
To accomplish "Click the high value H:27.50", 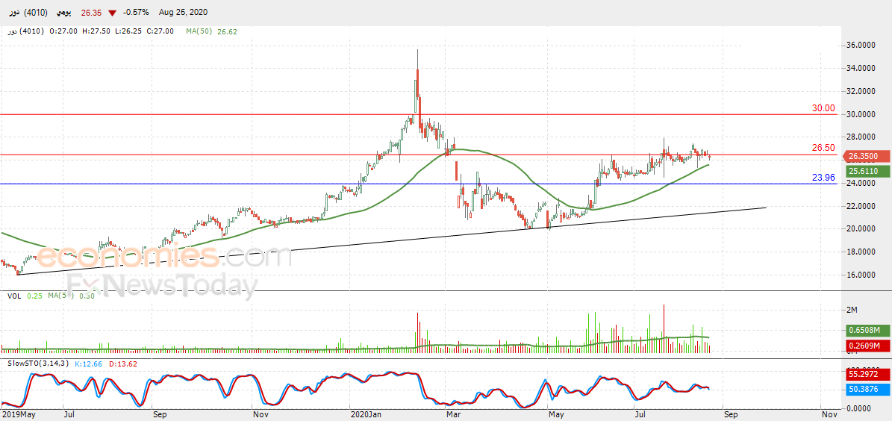I will coord(96,31).
